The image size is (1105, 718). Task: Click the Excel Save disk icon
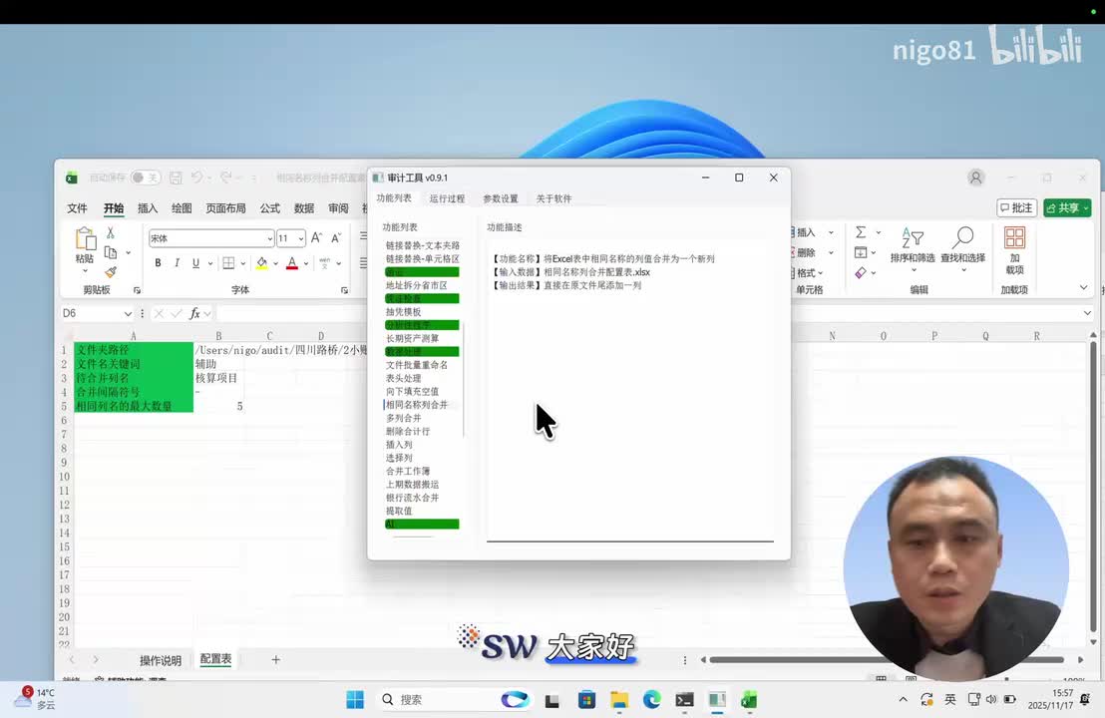tap(177, 178)
